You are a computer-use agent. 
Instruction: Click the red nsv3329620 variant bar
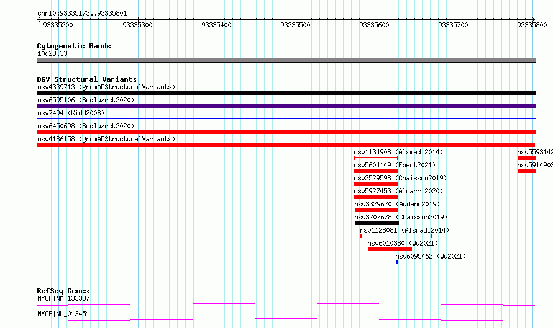pos(377,210)
